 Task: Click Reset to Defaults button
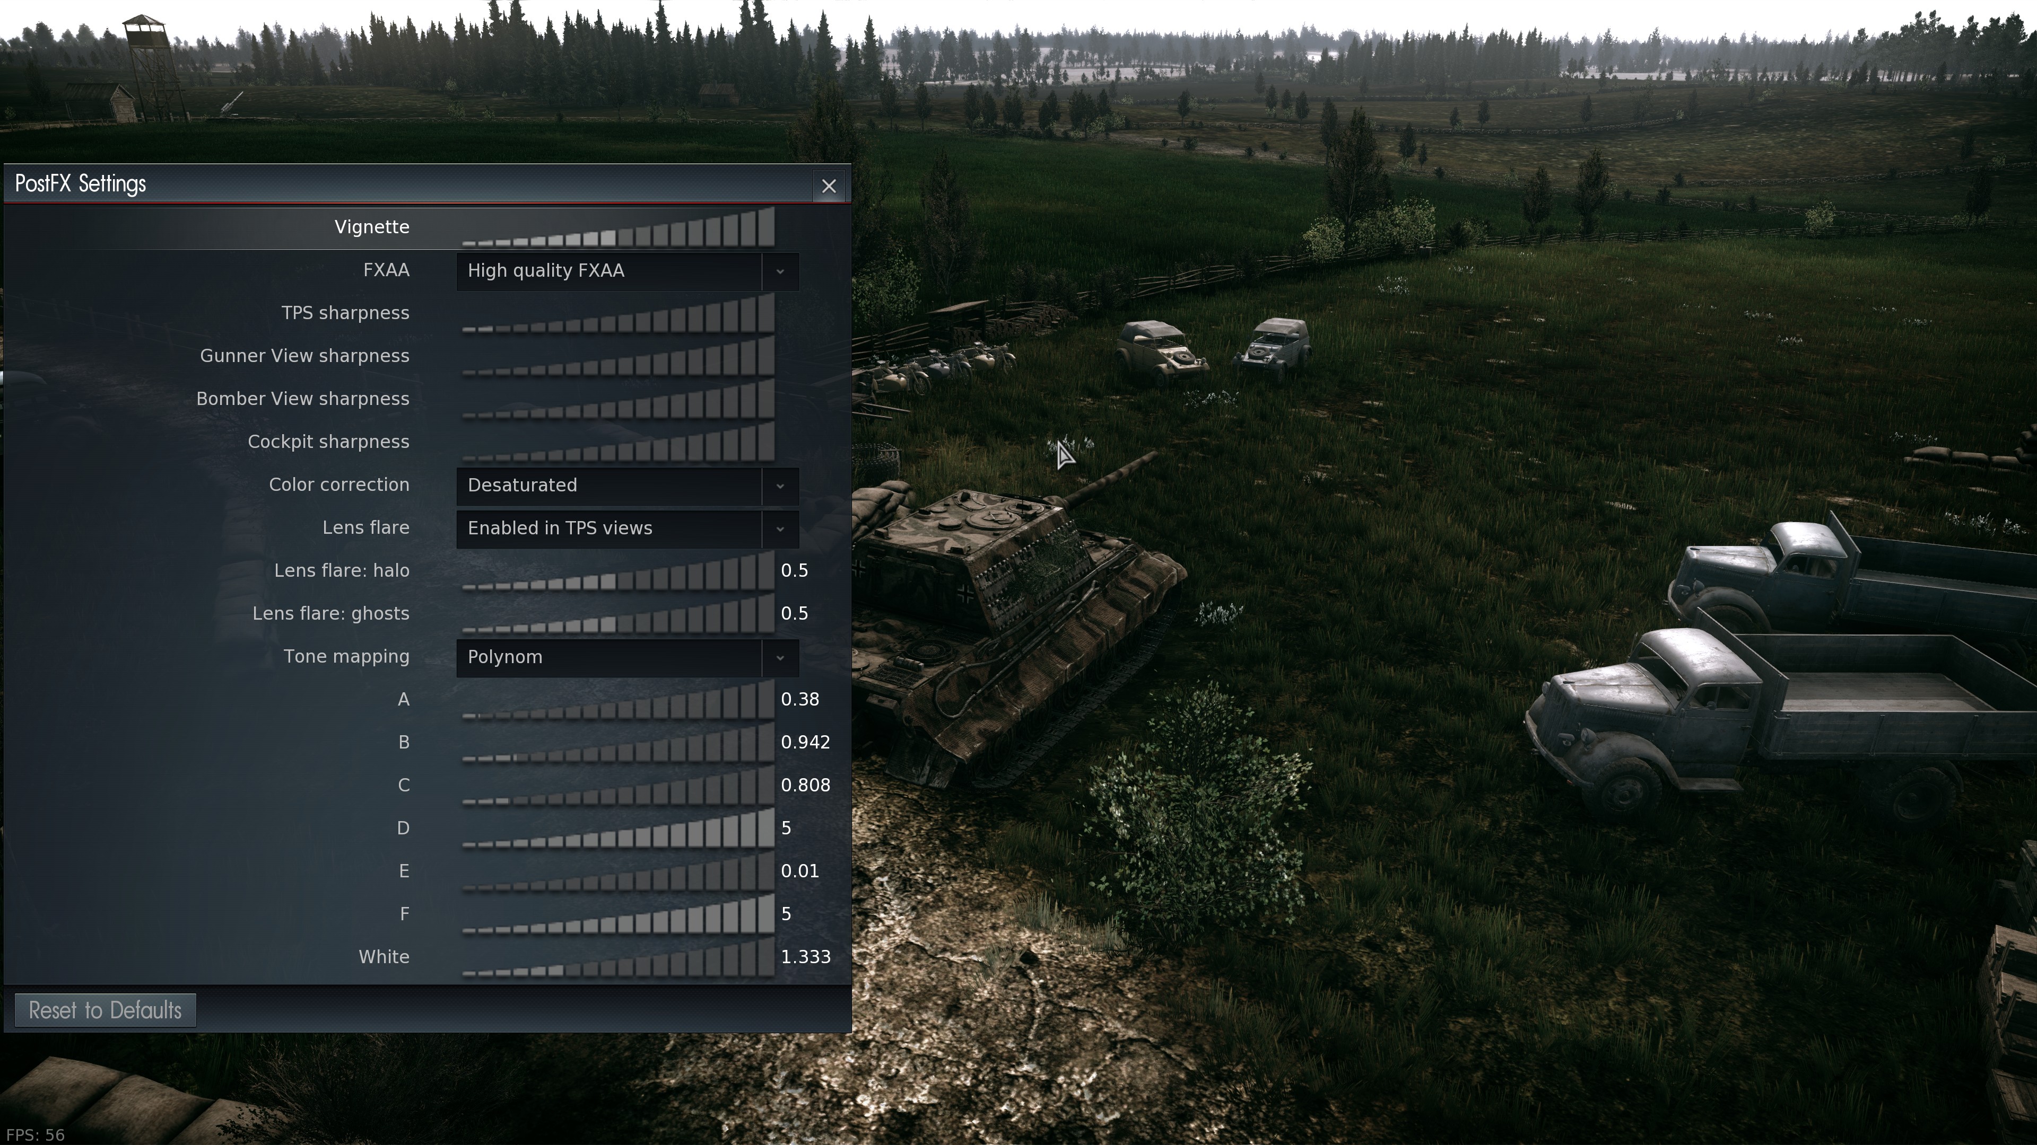click(x=105, y=1009)
